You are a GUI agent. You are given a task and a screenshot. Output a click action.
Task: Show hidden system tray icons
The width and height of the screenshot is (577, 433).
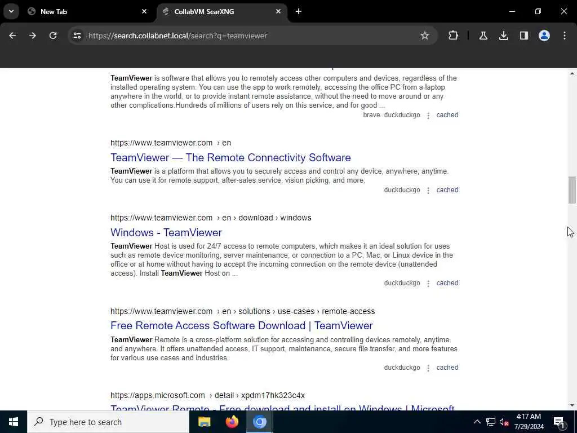(x=477, y=422)
